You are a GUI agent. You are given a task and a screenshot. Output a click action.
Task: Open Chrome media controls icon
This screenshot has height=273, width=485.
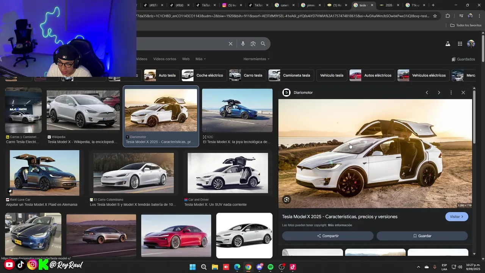tap(461, 16)
